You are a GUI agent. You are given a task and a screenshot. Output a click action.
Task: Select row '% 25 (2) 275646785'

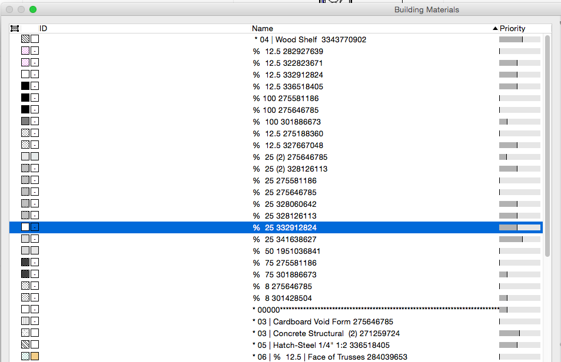pyautogui.click(x=276, y=157)
